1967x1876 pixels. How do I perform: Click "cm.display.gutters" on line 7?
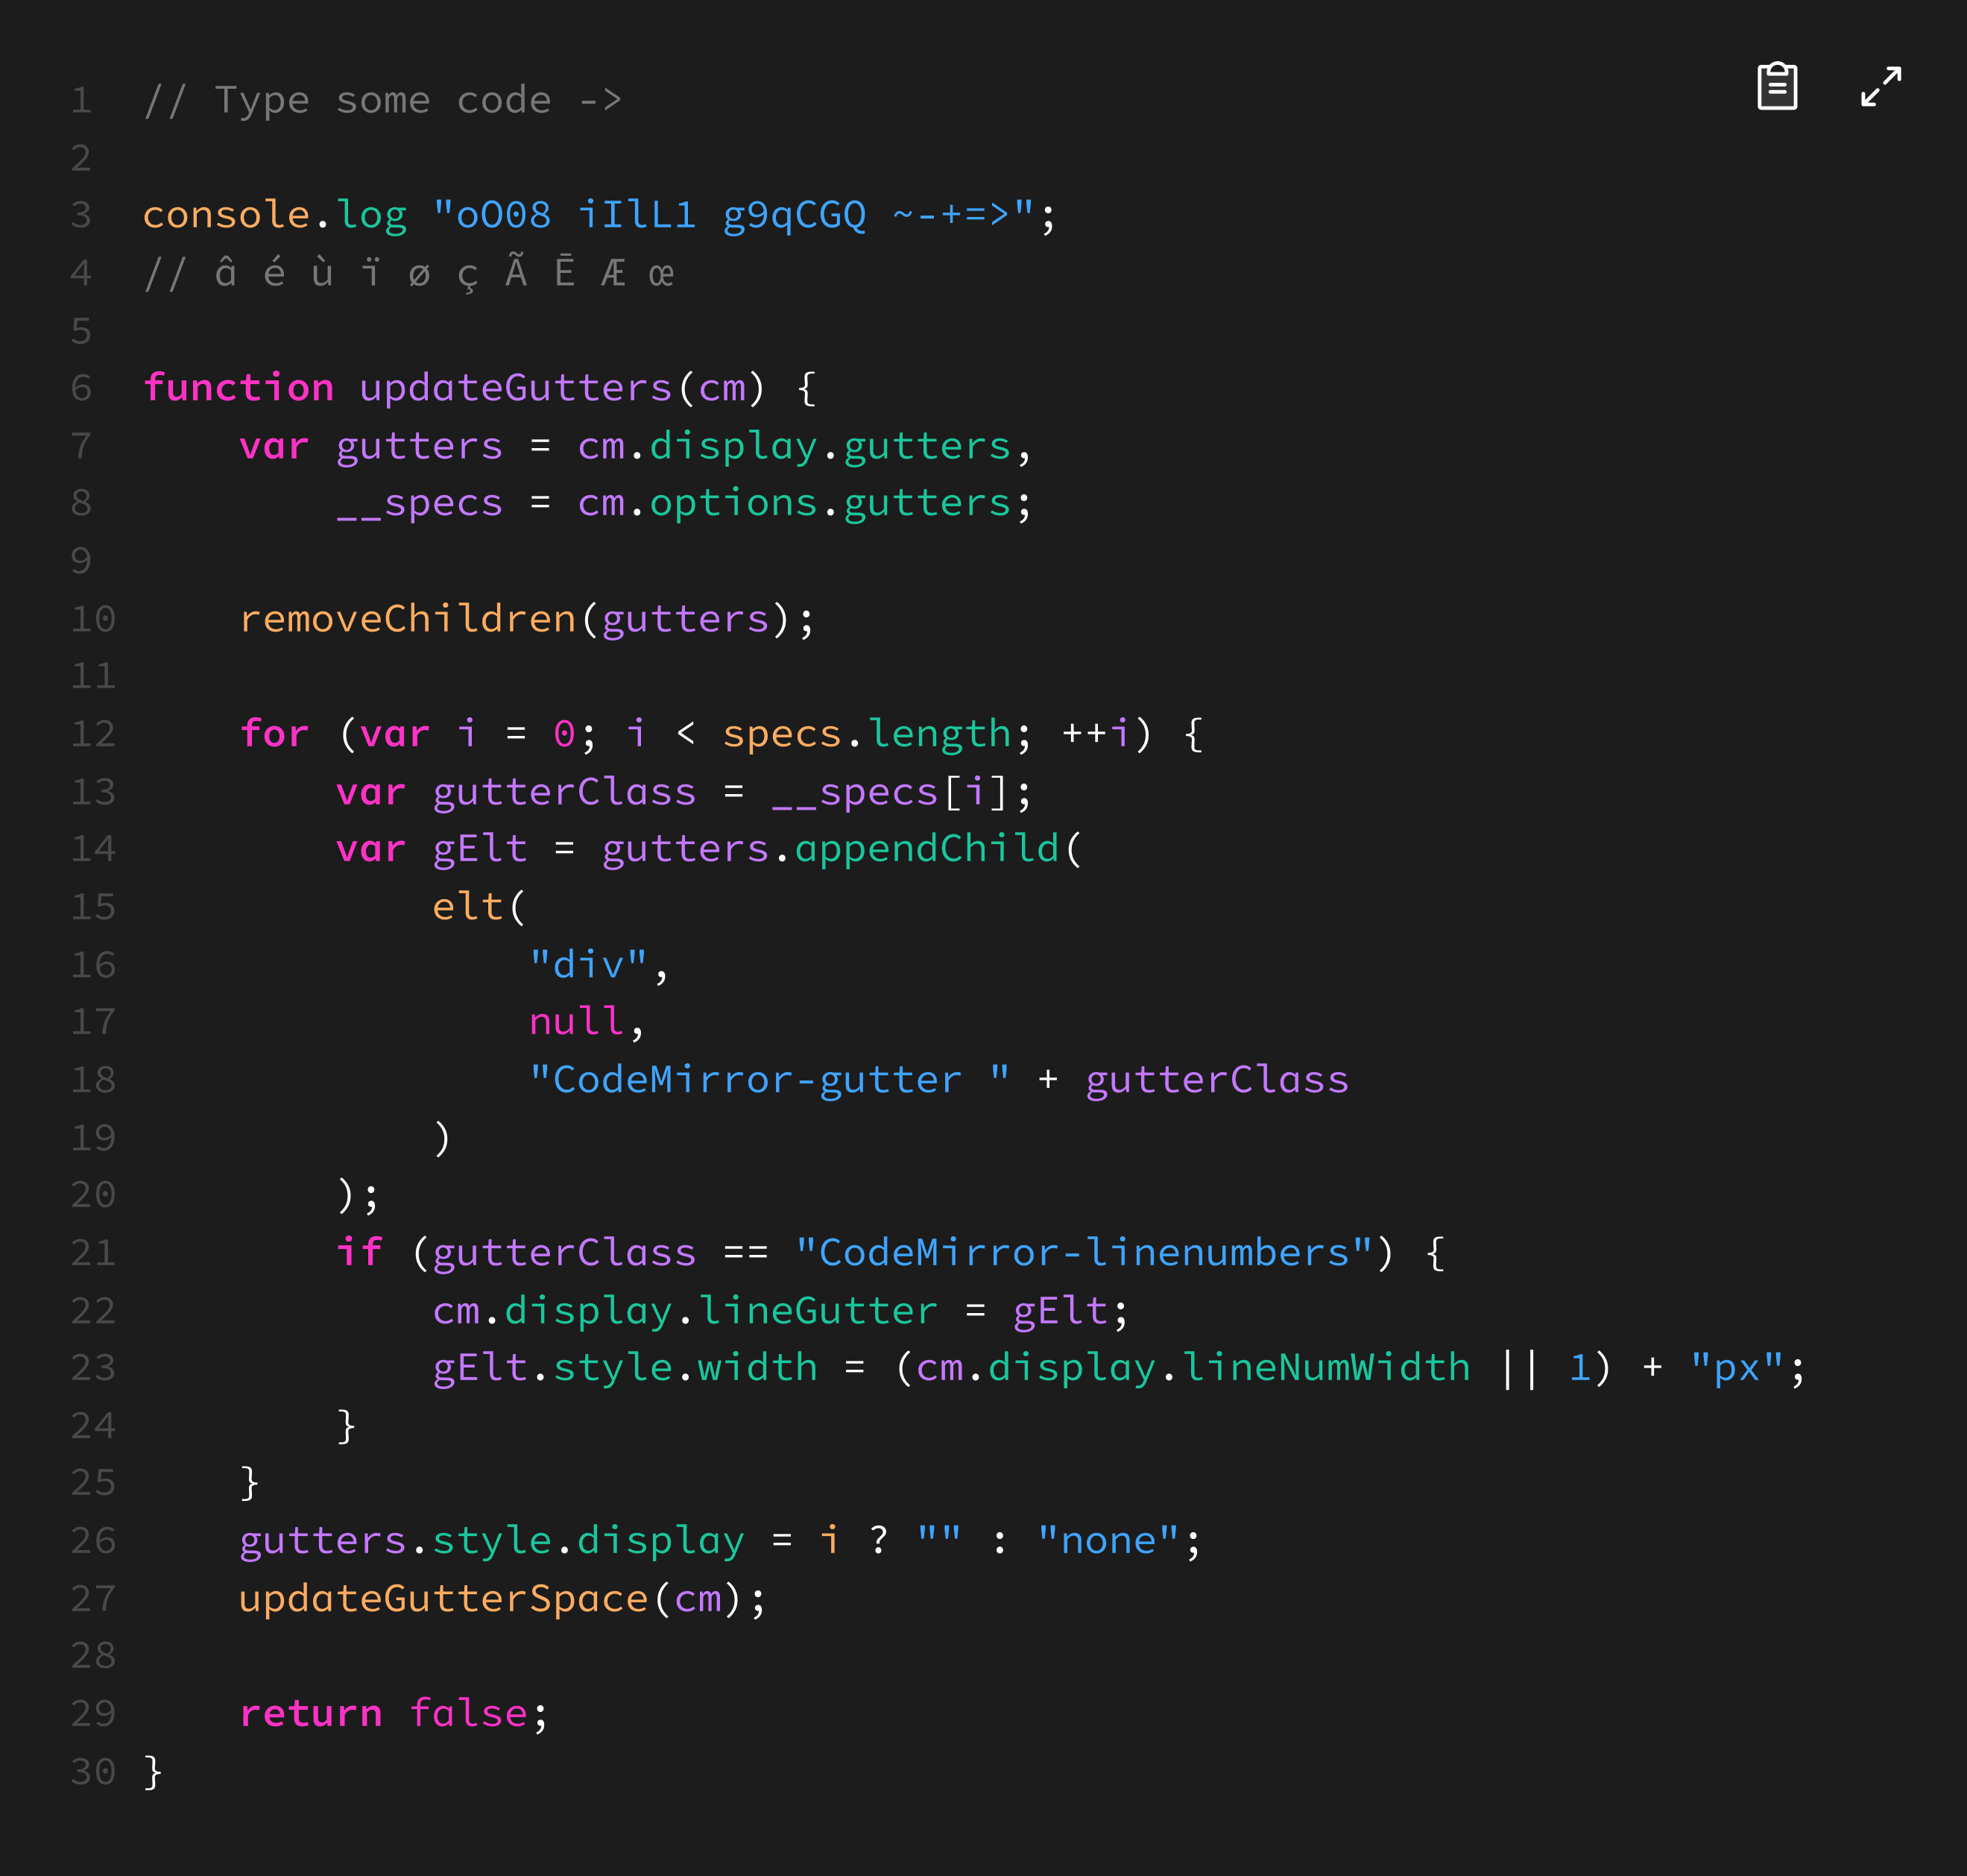point(795,446)
